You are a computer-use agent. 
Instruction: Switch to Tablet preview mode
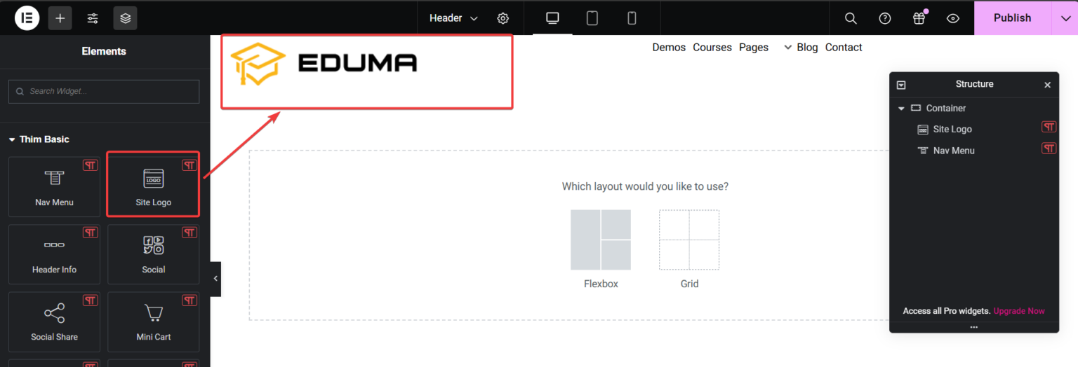(x=592, y=18)
